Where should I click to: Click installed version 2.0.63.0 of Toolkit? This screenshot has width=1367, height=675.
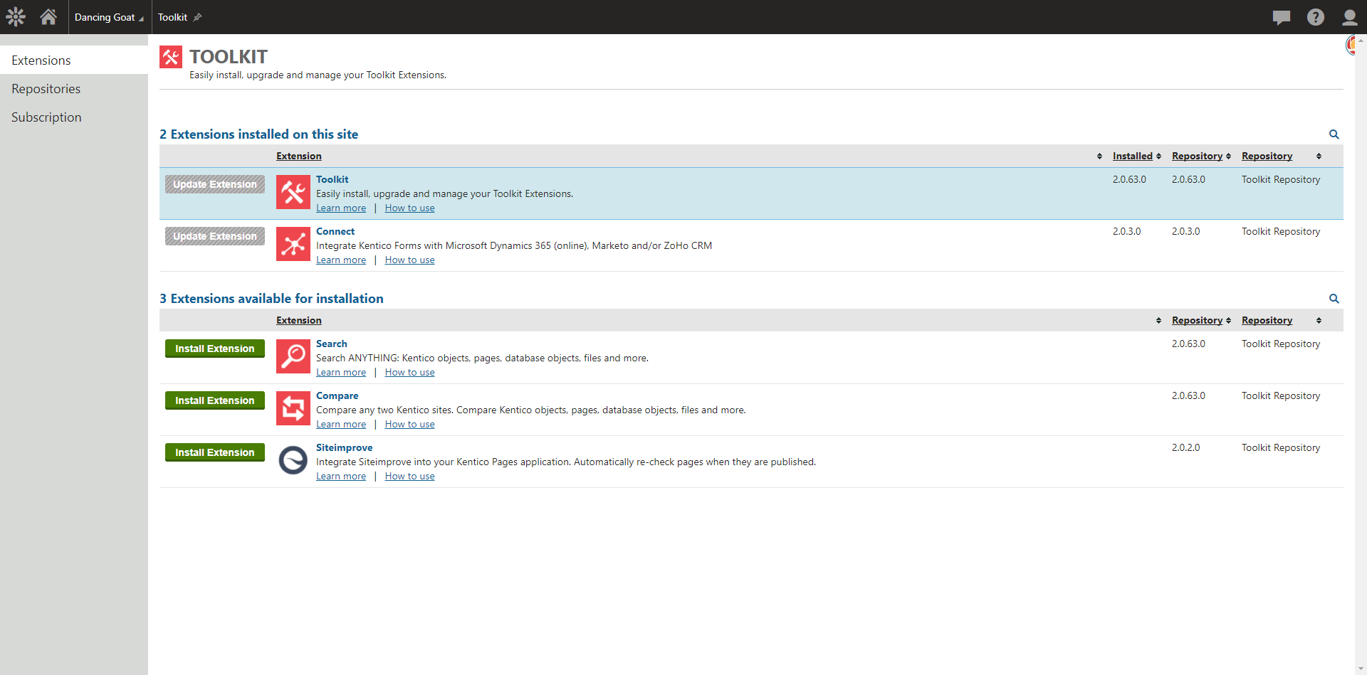pos(1129,179)
